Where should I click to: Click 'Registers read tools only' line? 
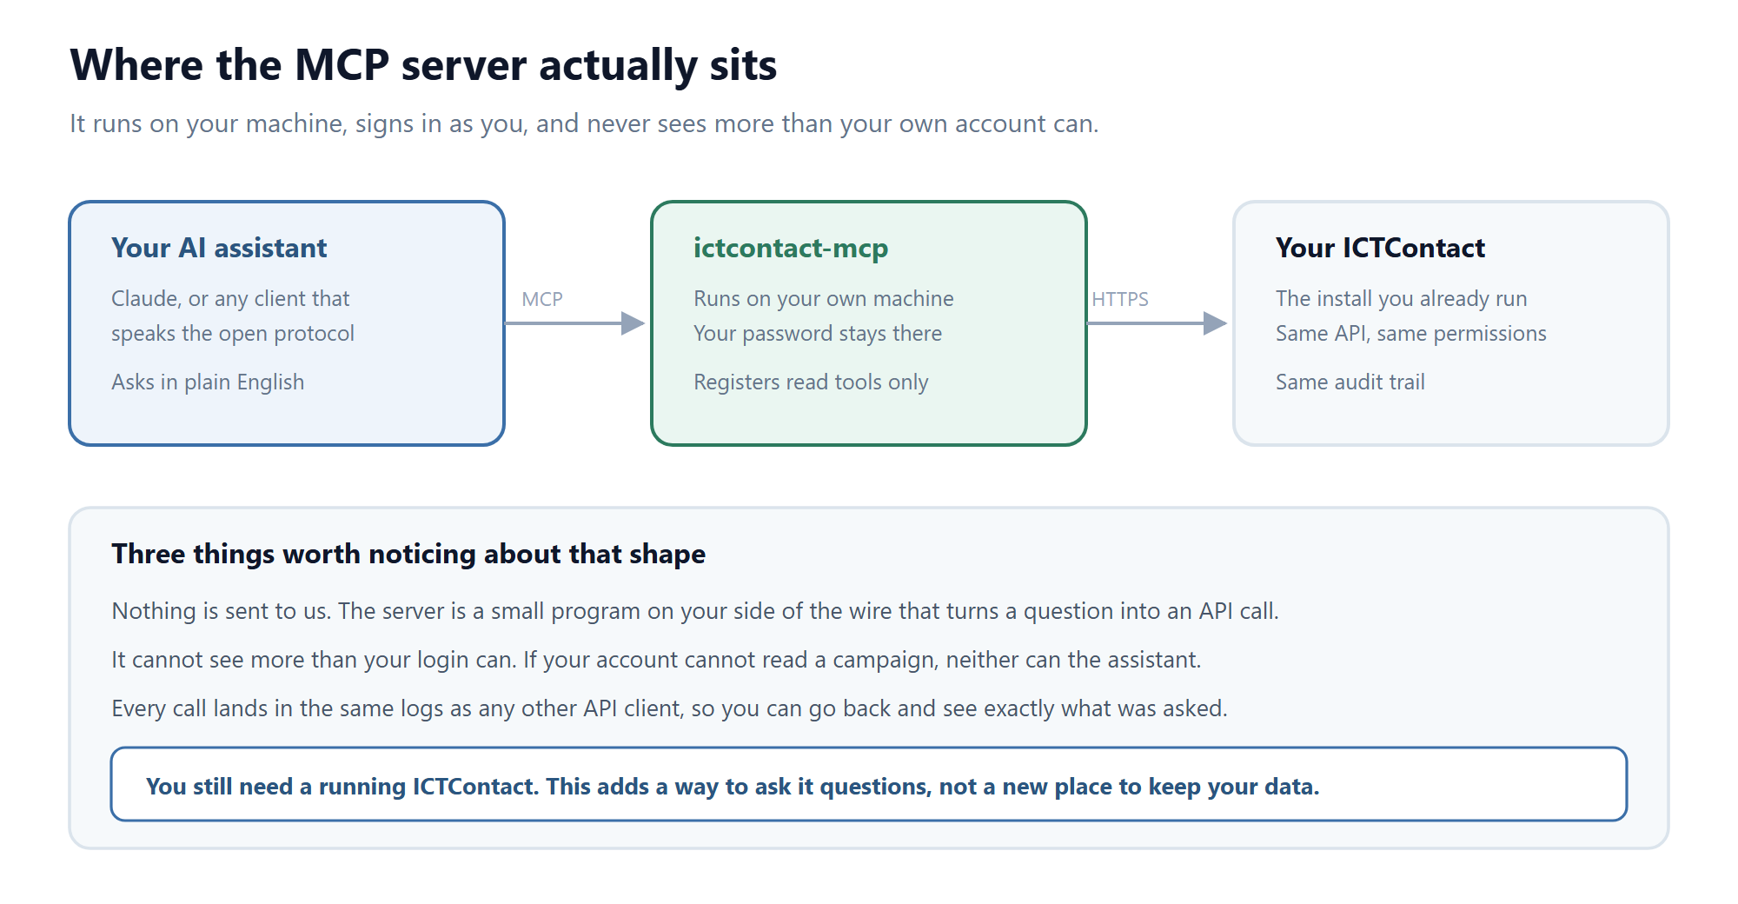point(811,382)
